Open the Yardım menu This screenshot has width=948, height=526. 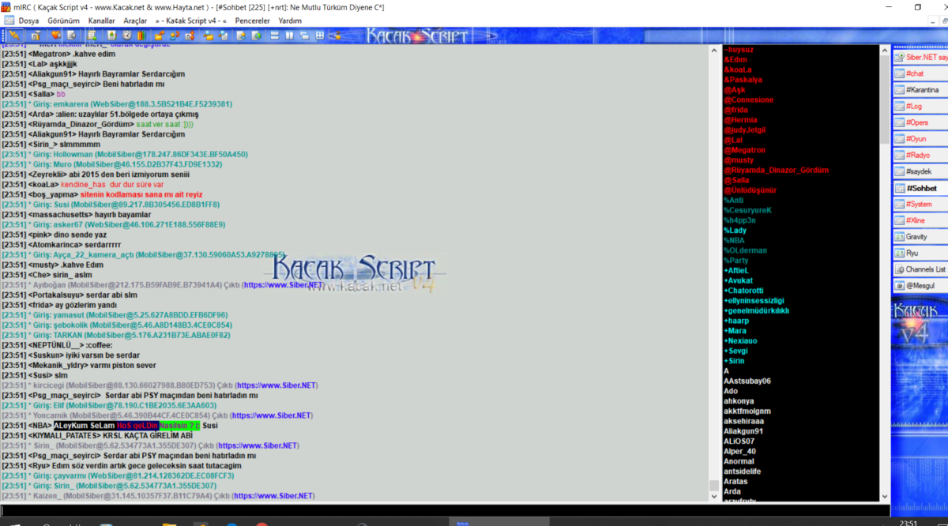tap(290, 21)
